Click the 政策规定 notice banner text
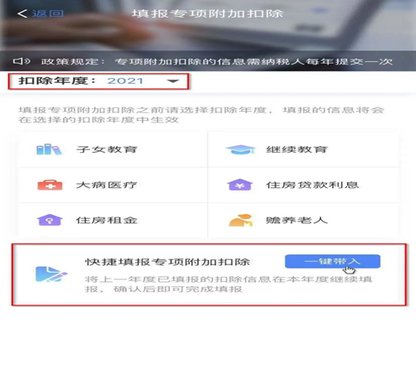 [217, 61]
